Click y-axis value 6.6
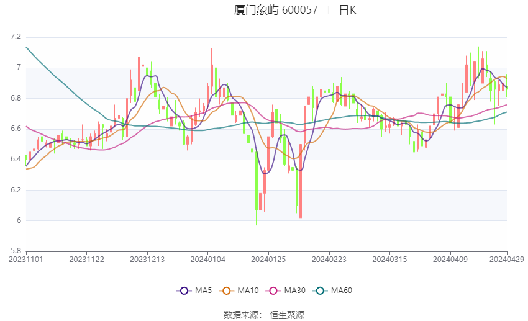The image size is (528, 321). [16, 129]
